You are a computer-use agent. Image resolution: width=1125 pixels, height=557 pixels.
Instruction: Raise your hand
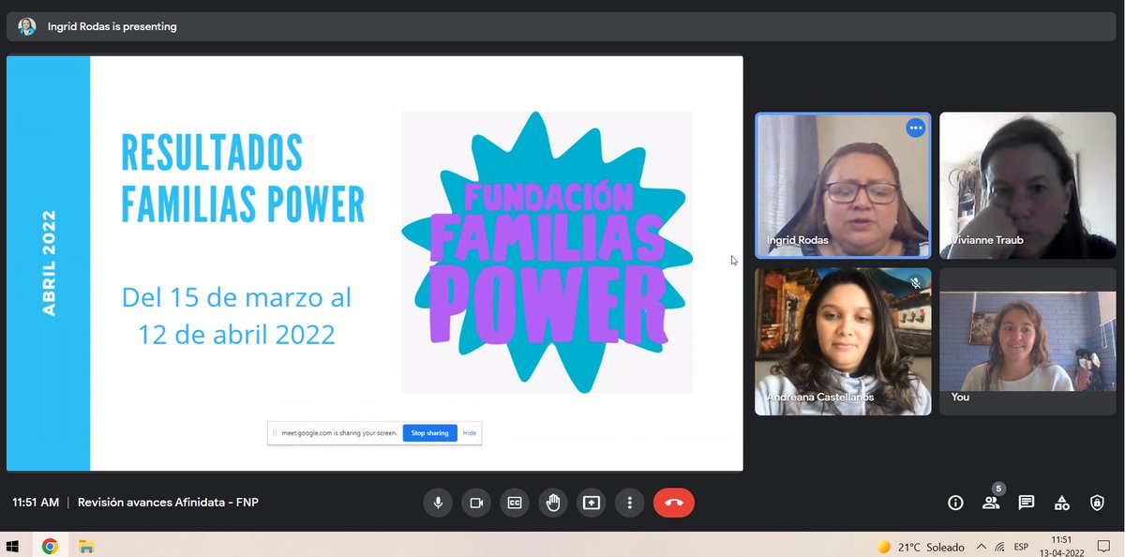(552, 503)
